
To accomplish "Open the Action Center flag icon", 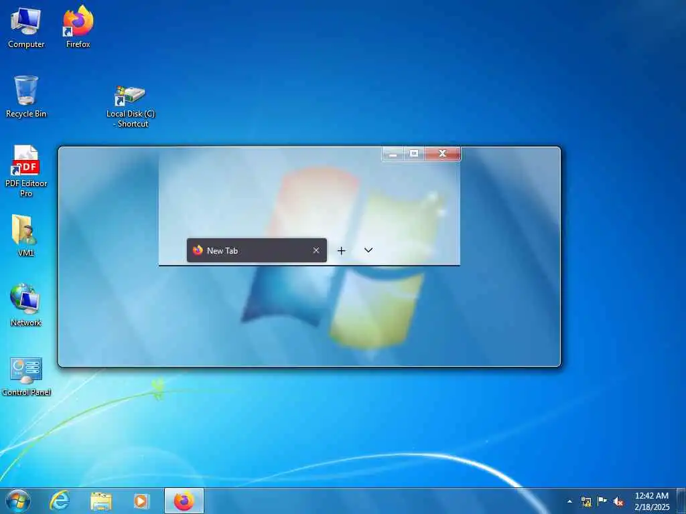I will (x=602, y=501).
